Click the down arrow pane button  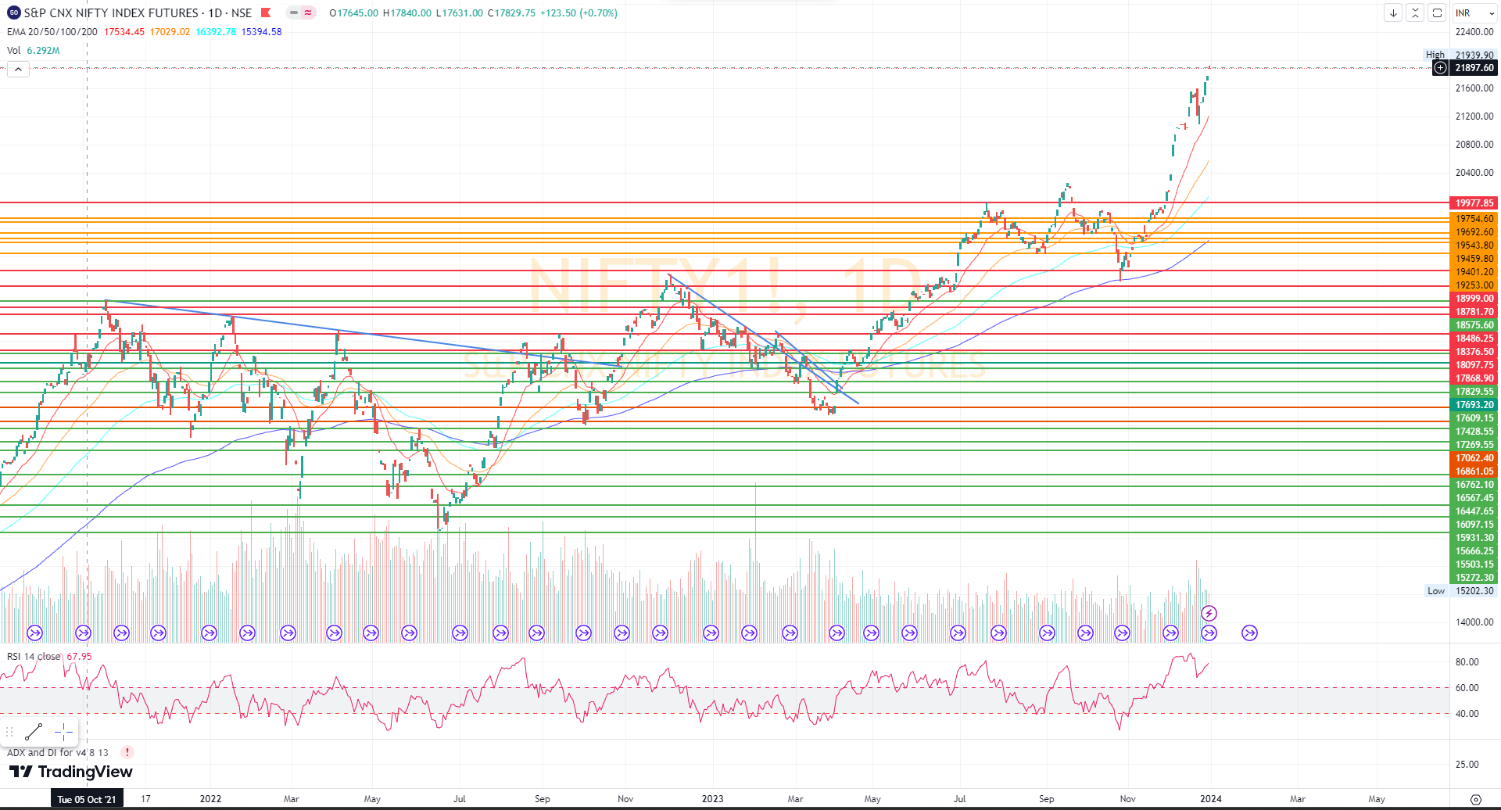click(1393, 13)
